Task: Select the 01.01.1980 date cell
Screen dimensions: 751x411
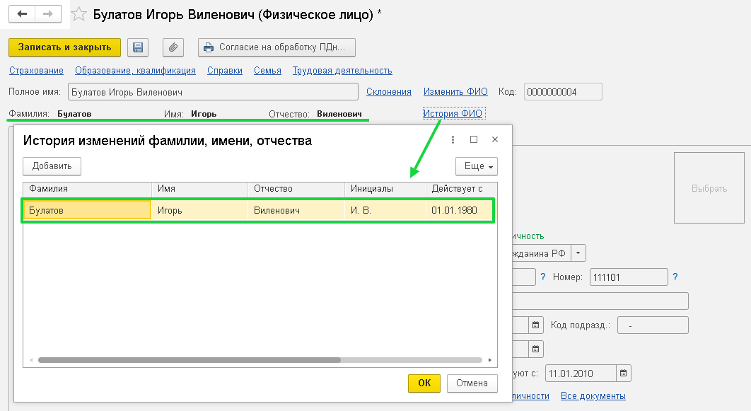Action: (x=460, y=210)
